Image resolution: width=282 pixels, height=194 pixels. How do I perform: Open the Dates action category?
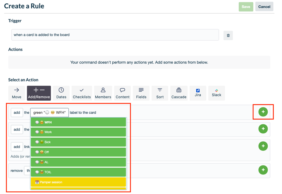click(61, 93)
